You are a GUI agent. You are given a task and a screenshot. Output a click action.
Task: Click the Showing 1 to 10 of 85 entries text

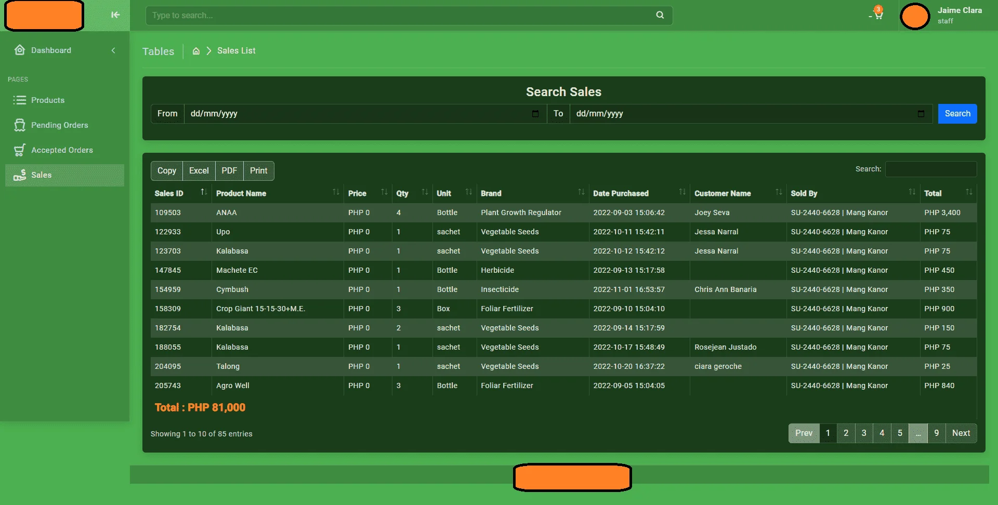(x=202, y=434)
